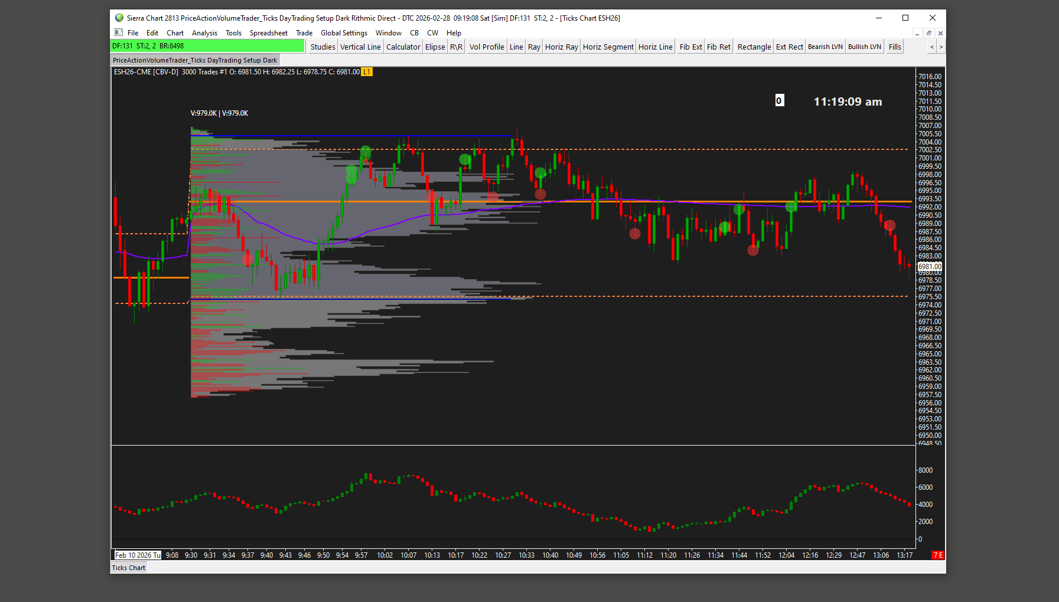Select the Ext Rect tool
This screenshot has width=1059, height=602.
pyautogui.click(x=790, y=47)
